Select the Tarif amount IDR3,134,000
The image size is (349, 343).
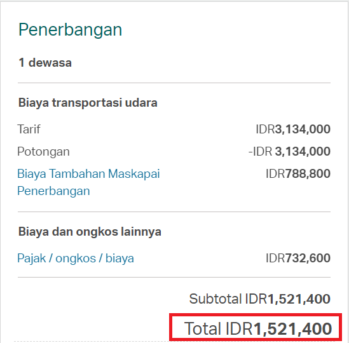click(293, 129)
